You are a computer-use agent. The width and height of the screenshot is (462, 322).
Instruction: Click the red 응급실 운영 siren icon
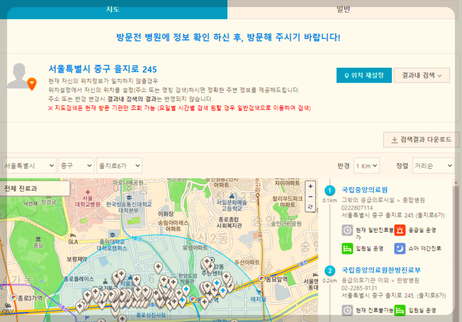coord(400,230)
